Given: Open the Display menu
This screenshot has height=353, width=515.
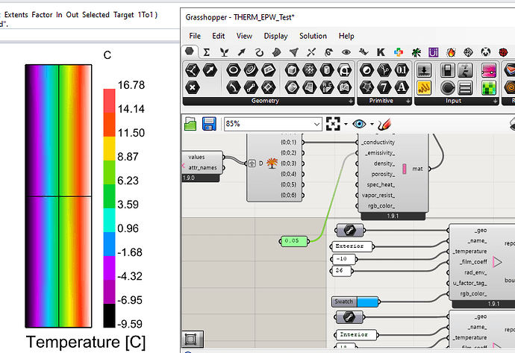Looking at the screenshot, I should point(275,36).
